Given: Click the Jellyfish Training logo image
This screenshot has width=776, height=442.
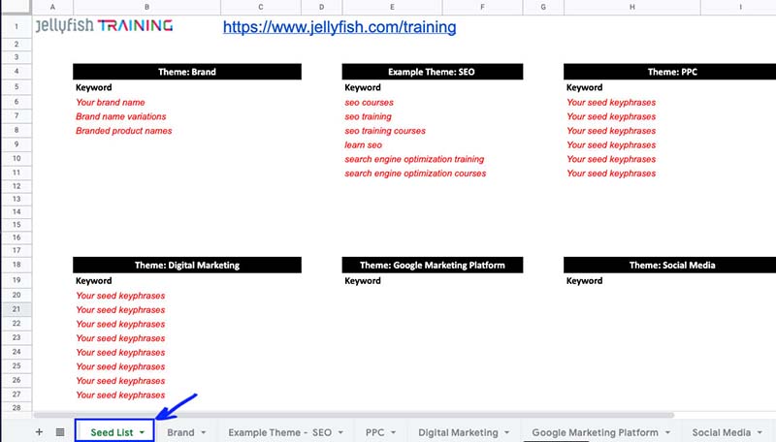Looking at the screenshot, I should (x=104, y=25).
